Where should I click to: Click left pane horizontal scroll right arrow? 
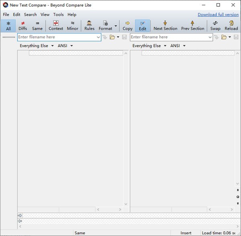pyautogui.click(x=120, y=210)
